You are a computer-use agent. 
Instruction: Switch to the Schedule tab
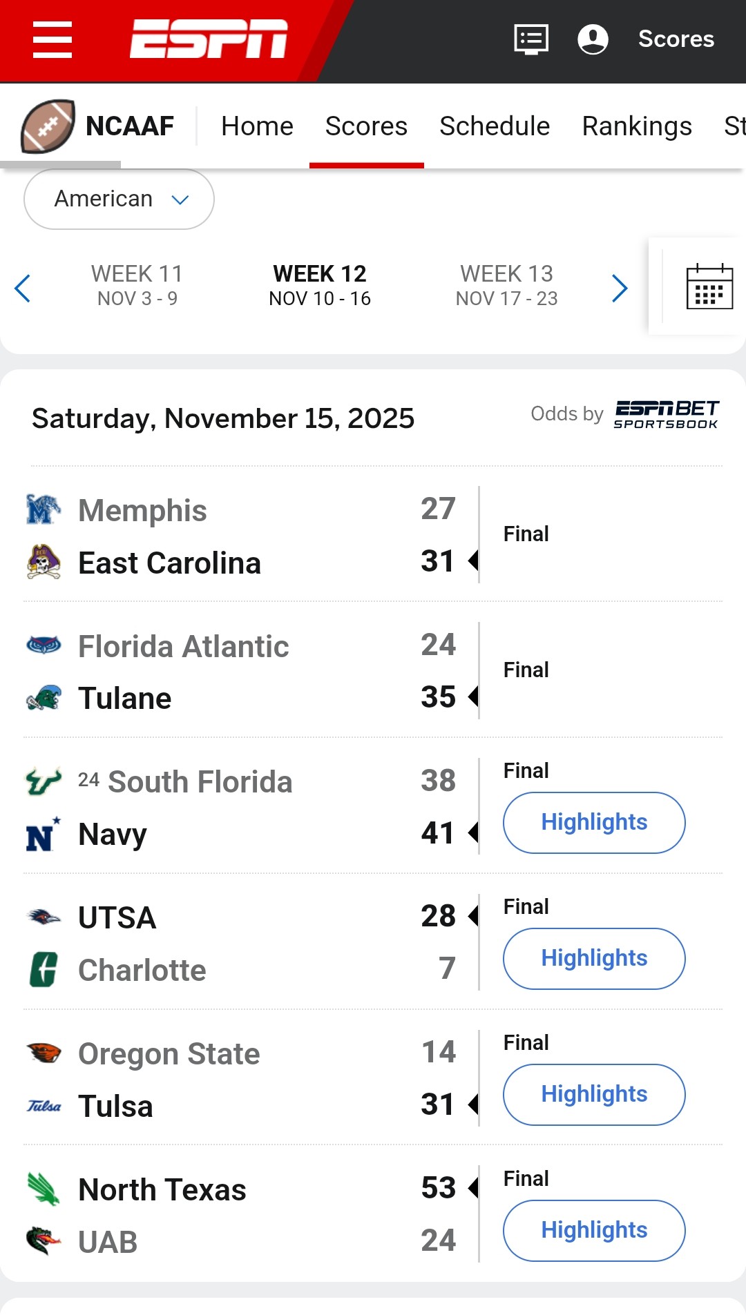click(x=495, y=126)
